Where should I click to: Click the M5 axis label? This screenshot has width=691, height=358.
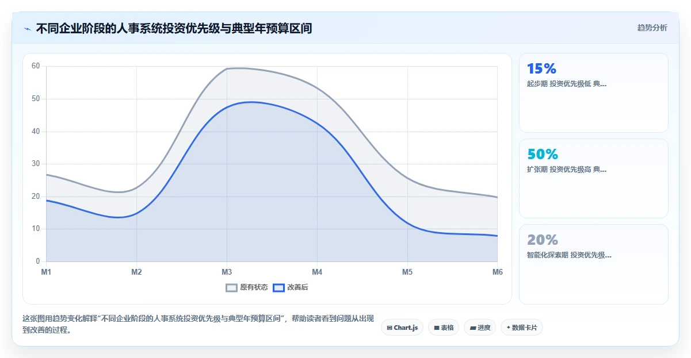pyautogui.click(x=407, y=272)
